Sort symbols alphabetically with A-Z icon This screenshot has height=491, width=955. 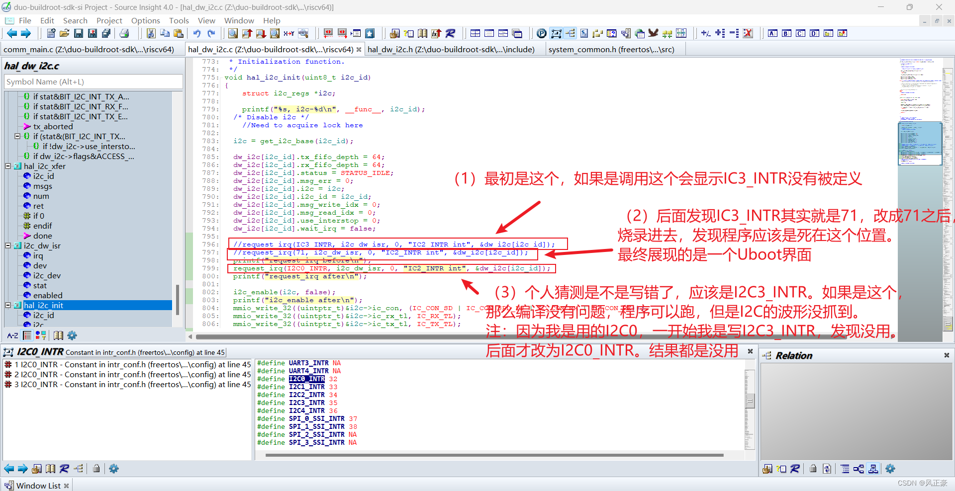[12, 335]
